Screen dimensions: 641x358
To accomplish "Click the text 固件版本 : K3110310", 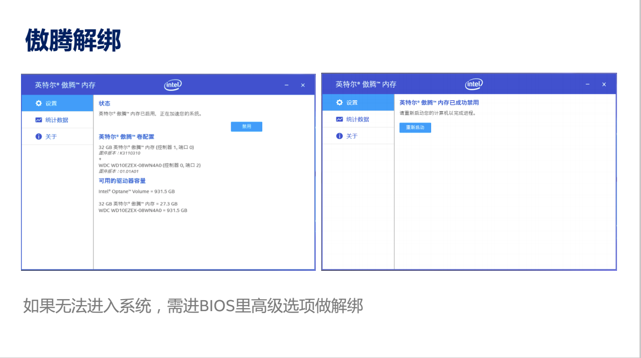I will click(119, 153).
